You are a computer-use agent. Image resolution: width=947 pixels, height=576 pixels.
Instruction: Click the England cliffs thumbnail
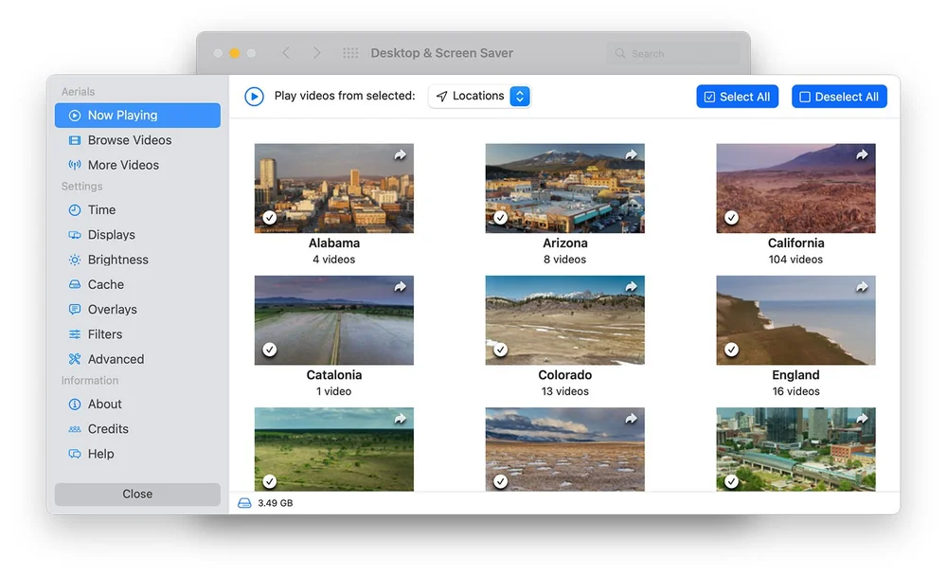[x=795, y=319]
